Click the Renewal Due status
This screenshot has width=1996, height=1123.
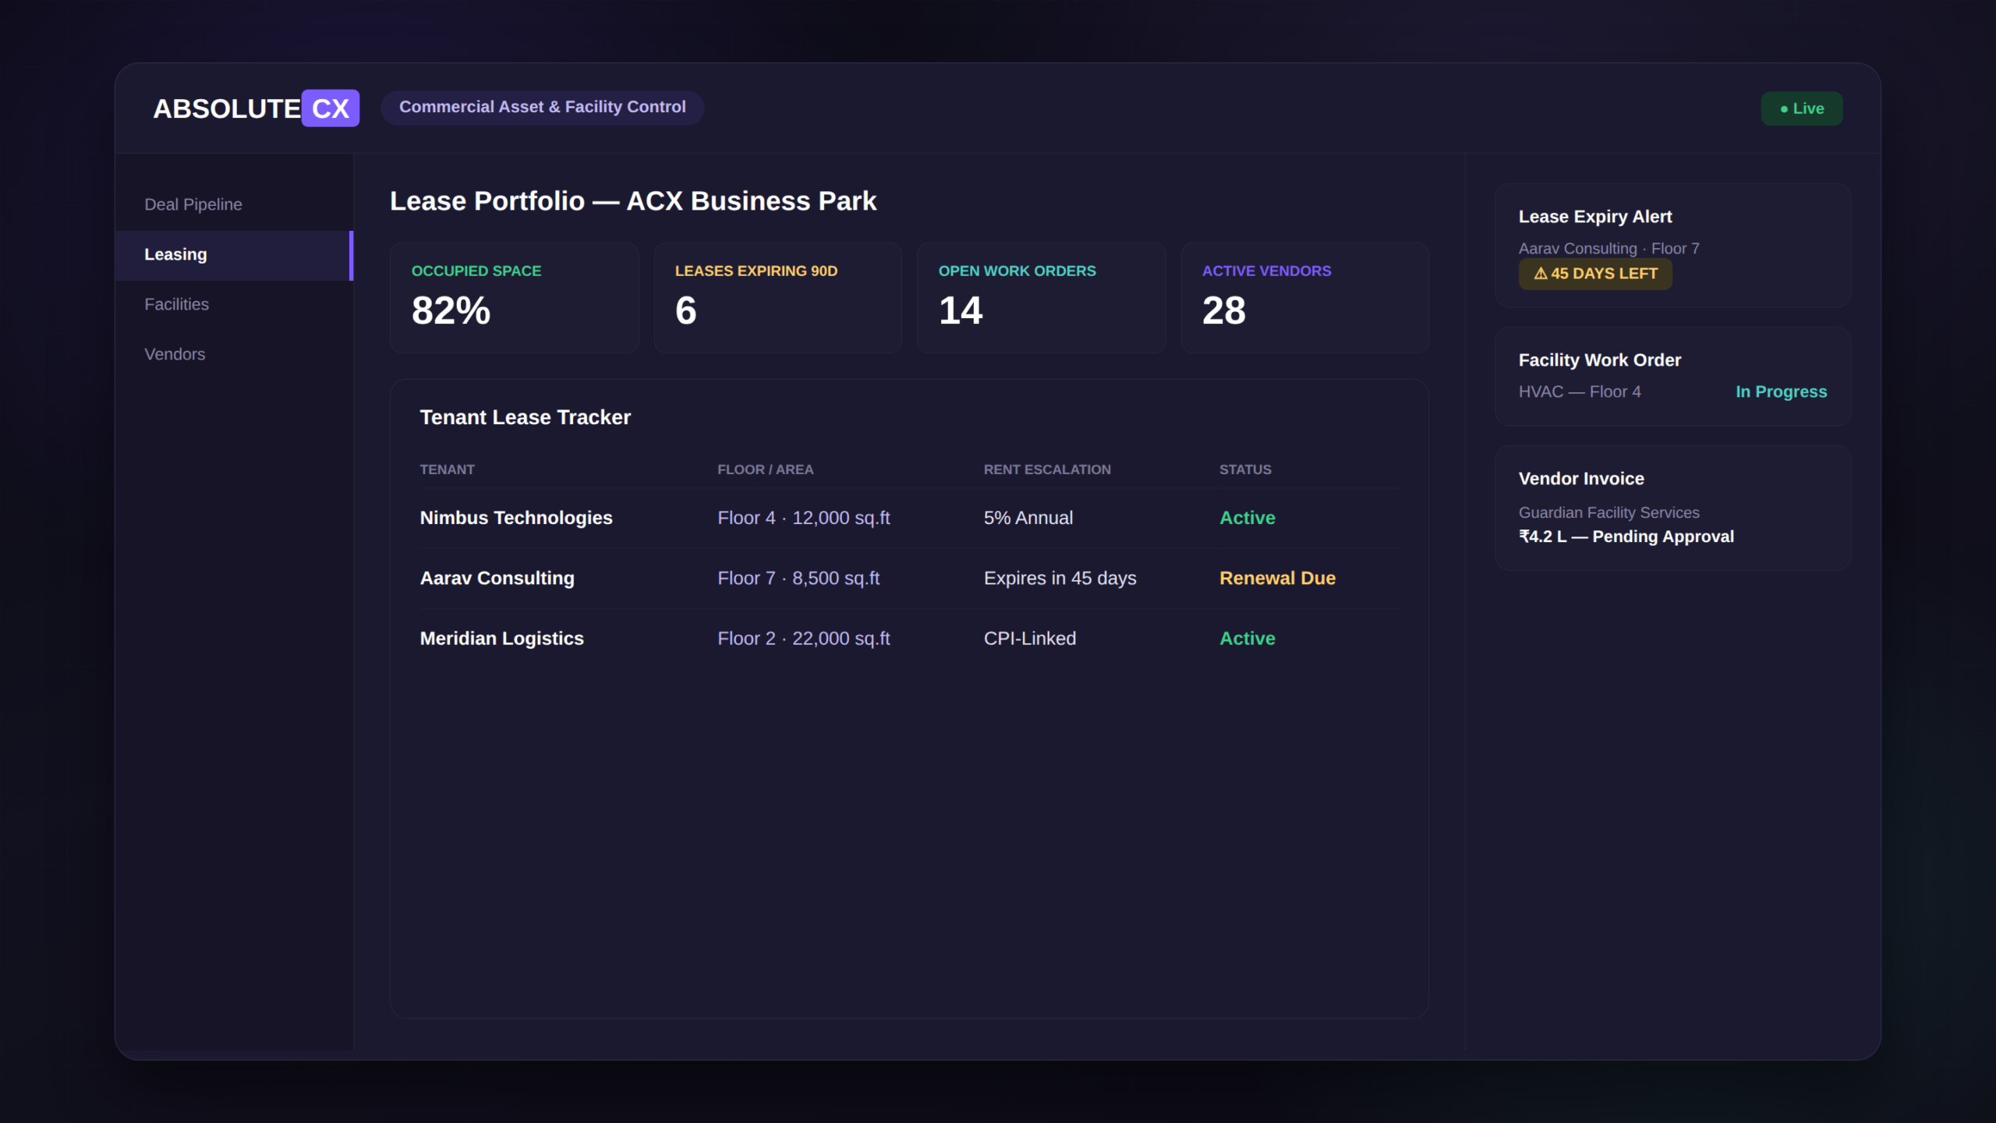[x=1278, y=578]
